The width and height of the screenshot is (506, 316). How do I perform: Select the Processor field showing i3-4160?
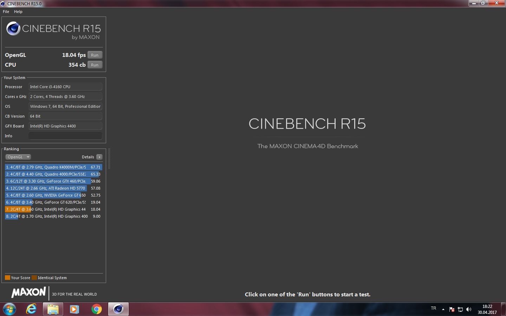[65, 87]
